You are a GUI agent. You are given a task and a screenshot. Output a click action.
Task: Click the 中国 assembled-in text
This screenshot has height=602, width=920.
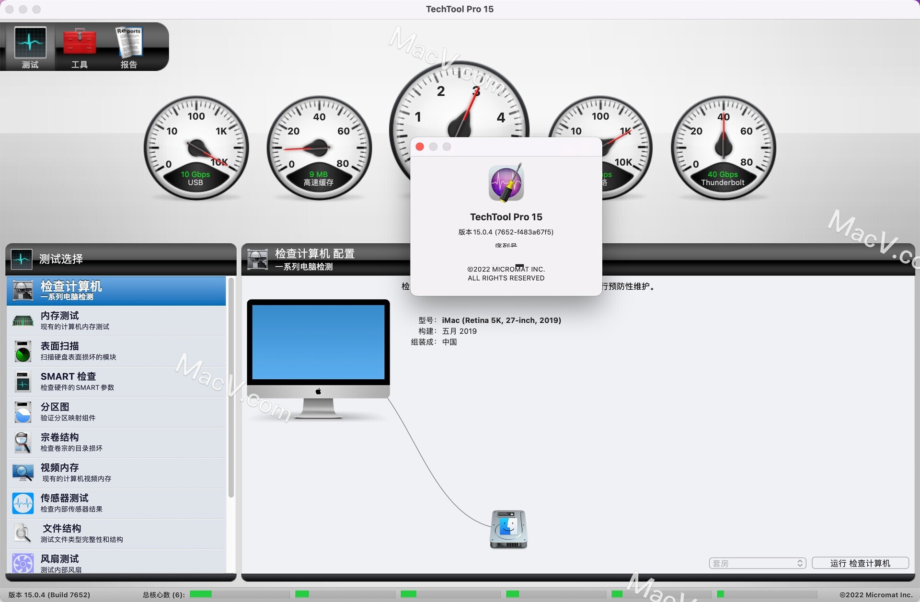point(449,342)
